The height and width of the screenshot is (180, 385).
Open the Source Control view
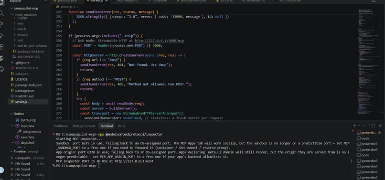1,24
